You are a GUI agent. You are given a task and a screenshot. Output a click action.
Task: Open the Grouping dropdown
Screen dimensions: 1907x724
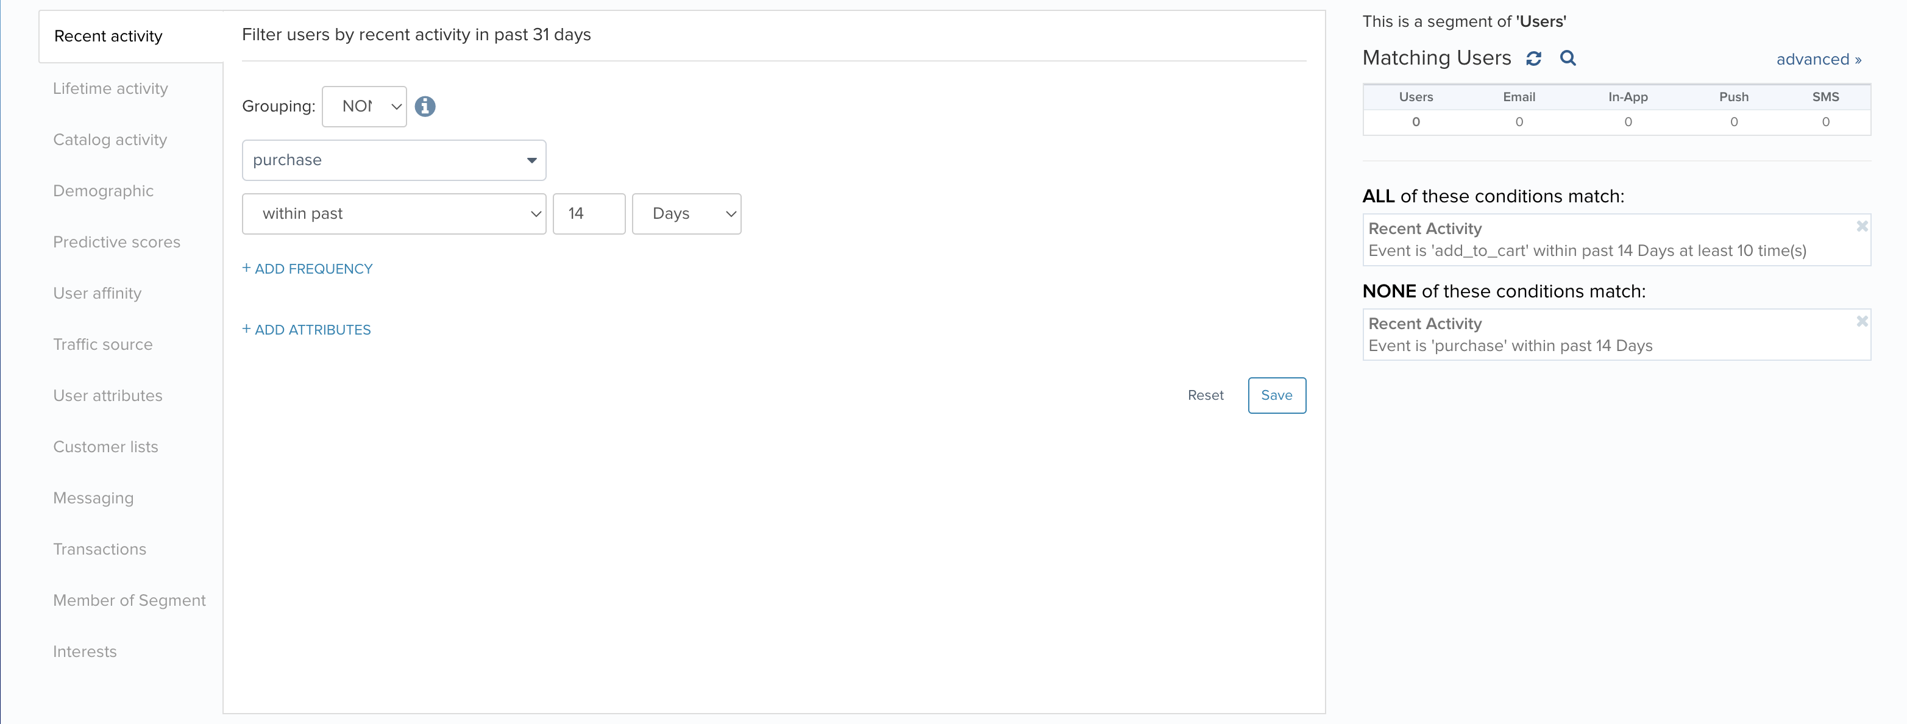pos(364,107)
